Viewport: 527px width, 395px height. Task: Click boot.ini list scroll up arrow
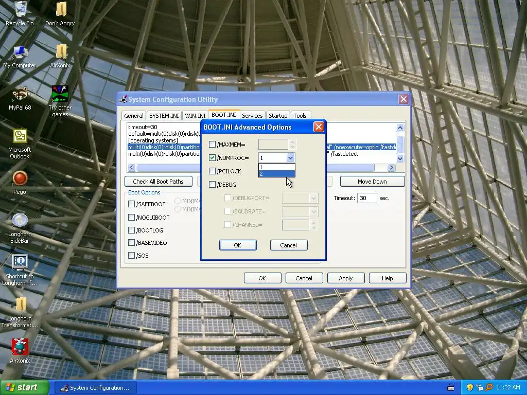(400, 128)
